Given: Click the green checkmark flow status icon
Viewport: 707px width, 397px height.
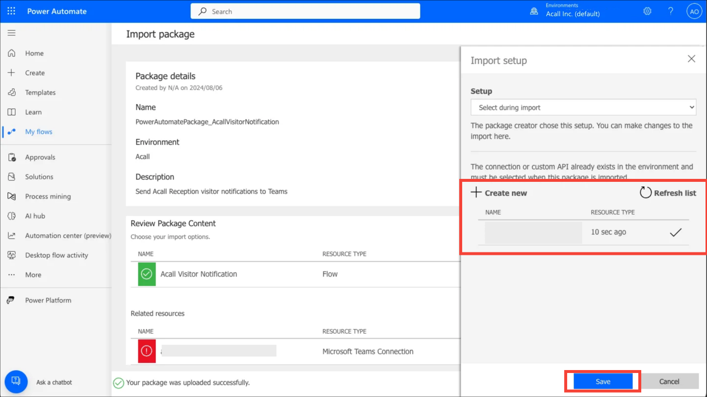Looking at the screenshot, I should point(147,274).
